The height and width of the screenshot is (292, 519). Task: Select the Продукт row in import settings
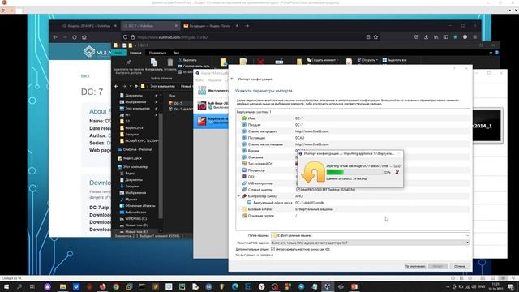tap(353, 125)
